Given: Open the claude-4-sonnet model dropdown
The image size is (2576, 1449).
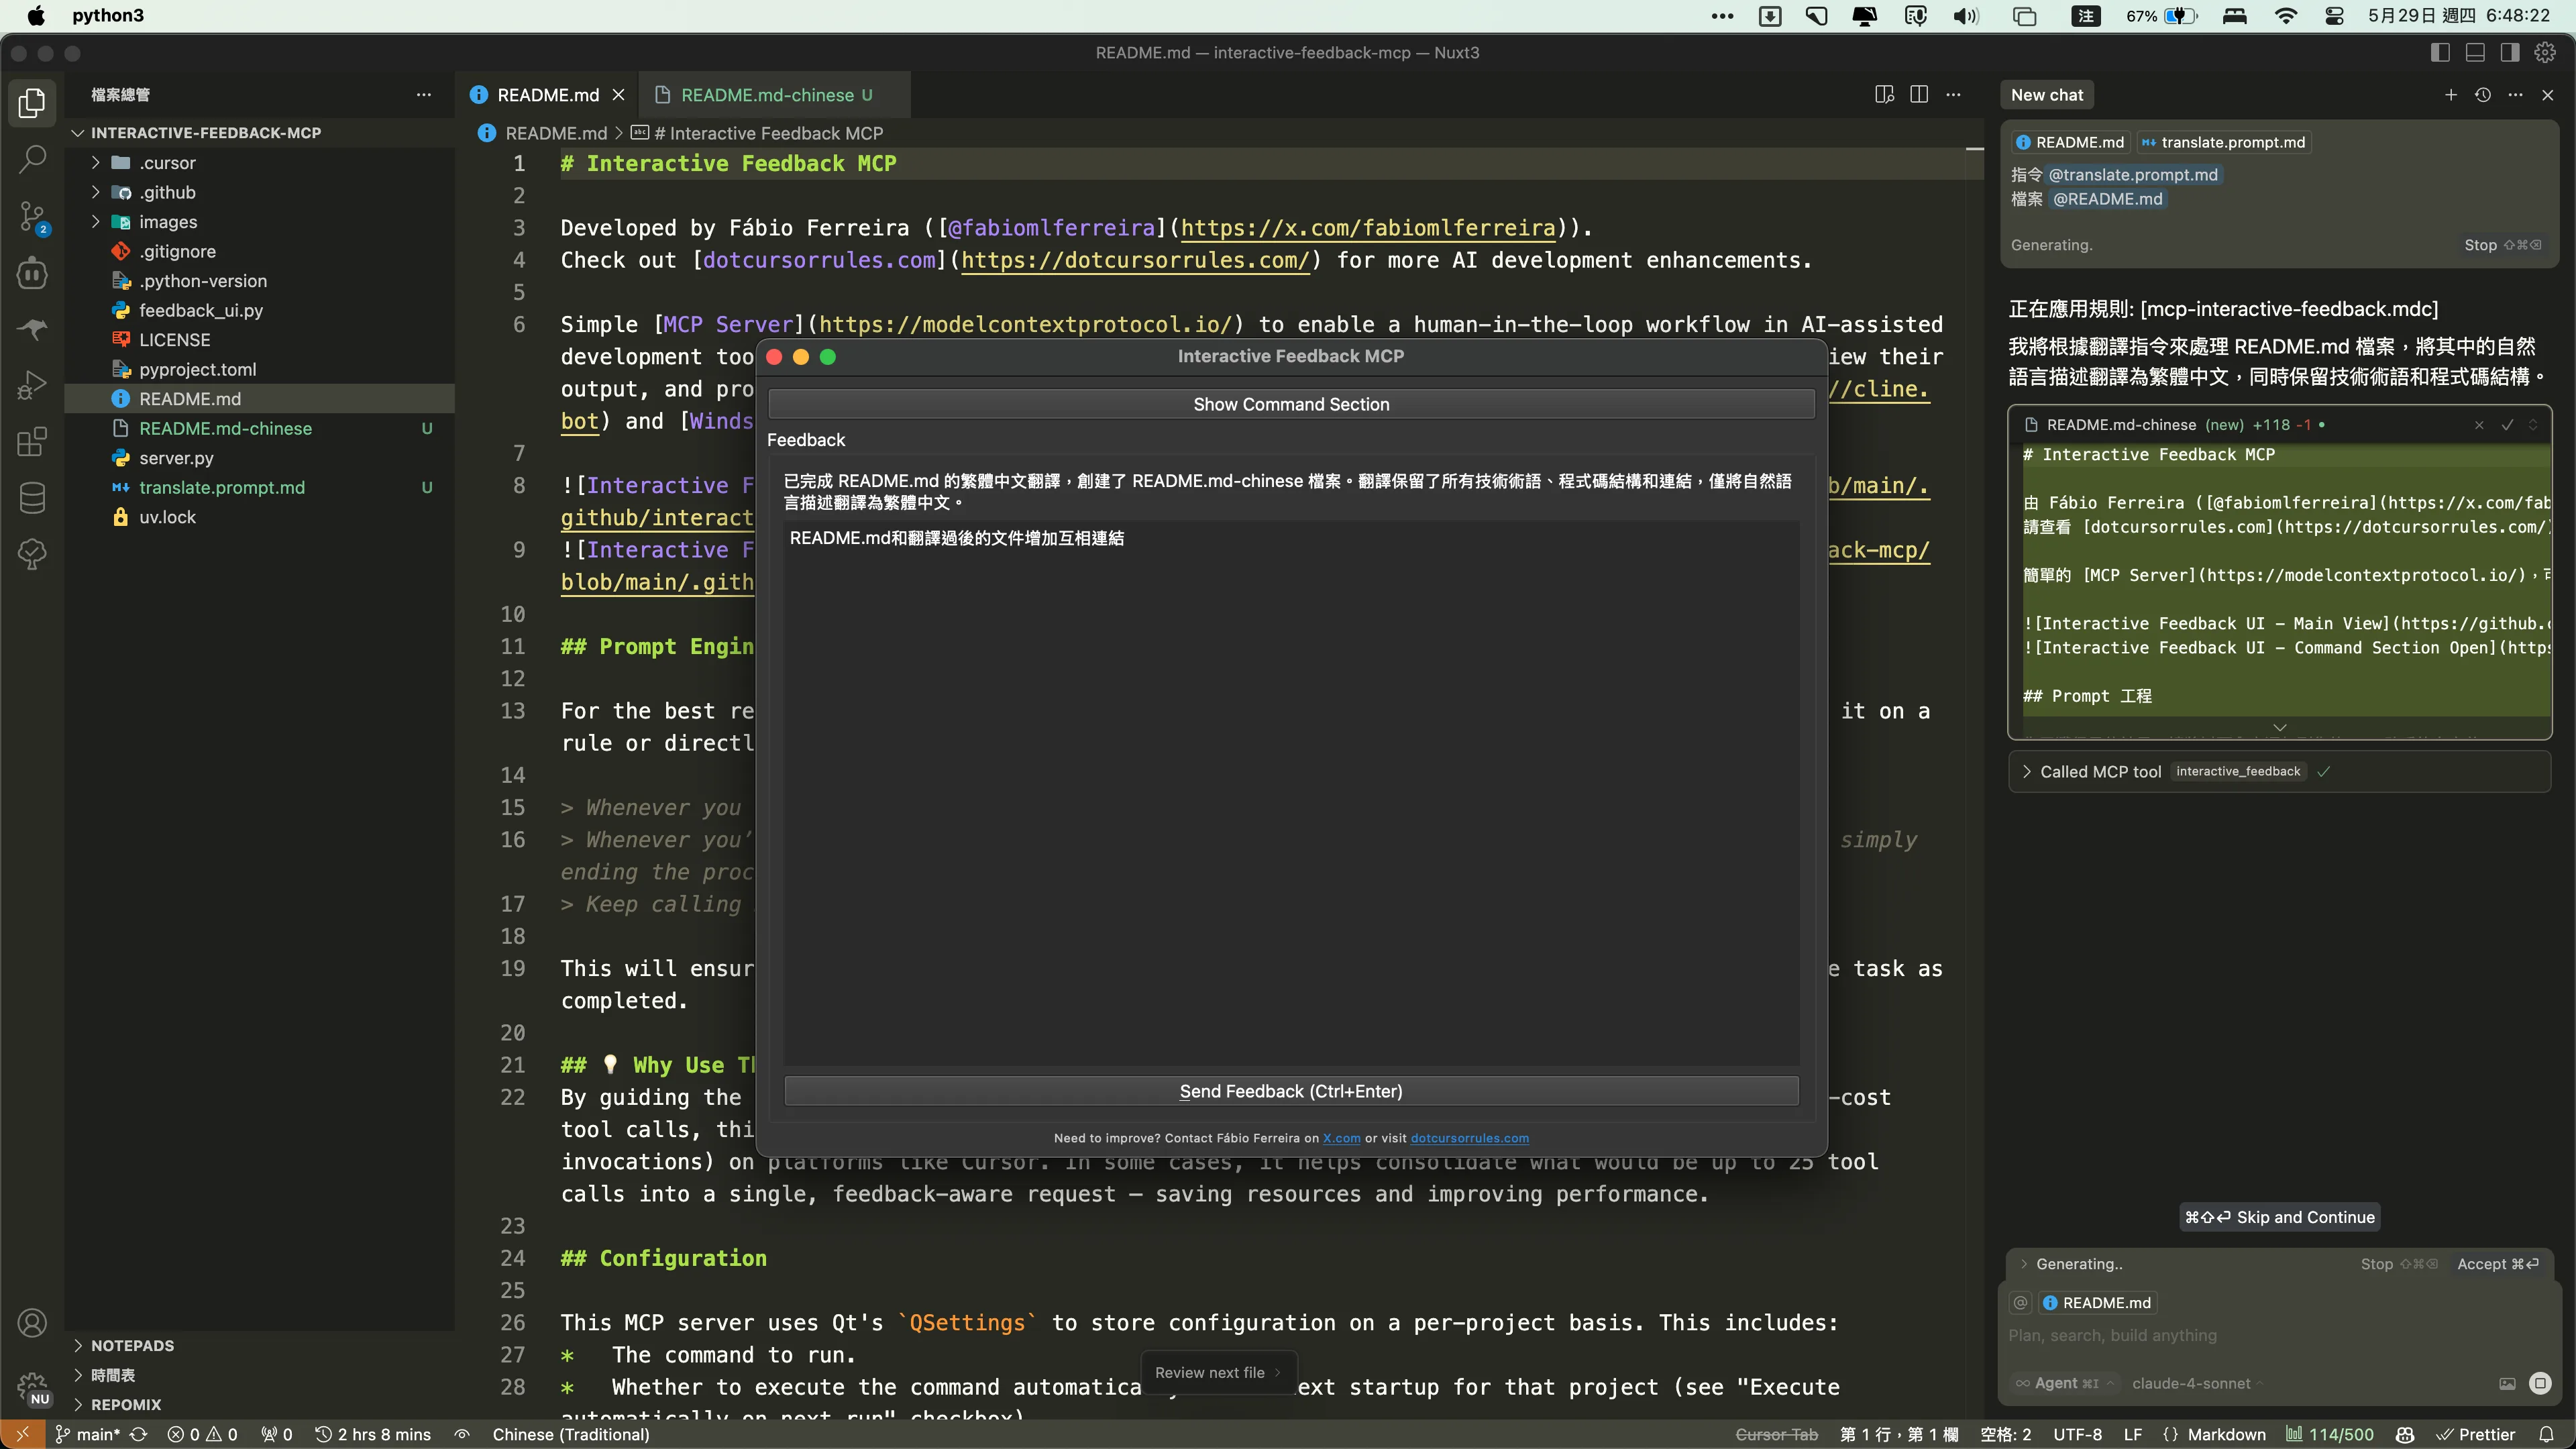Looking at the screenshot, I should coord(2197,1384).
